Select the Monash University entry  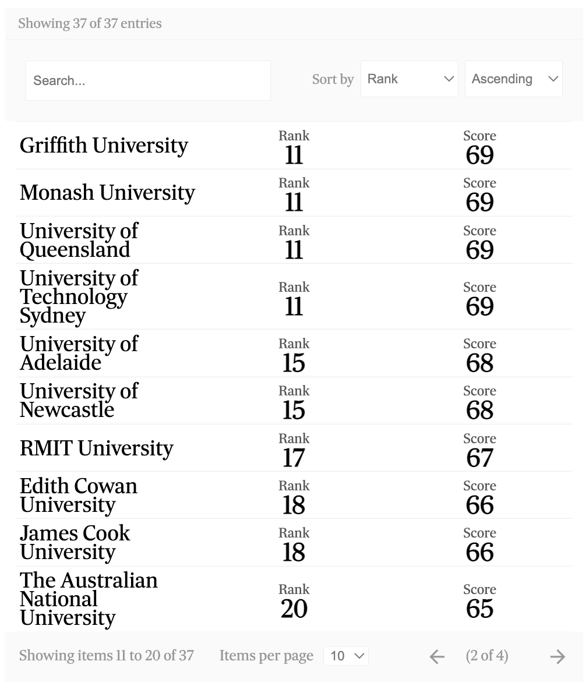point(107,193)
